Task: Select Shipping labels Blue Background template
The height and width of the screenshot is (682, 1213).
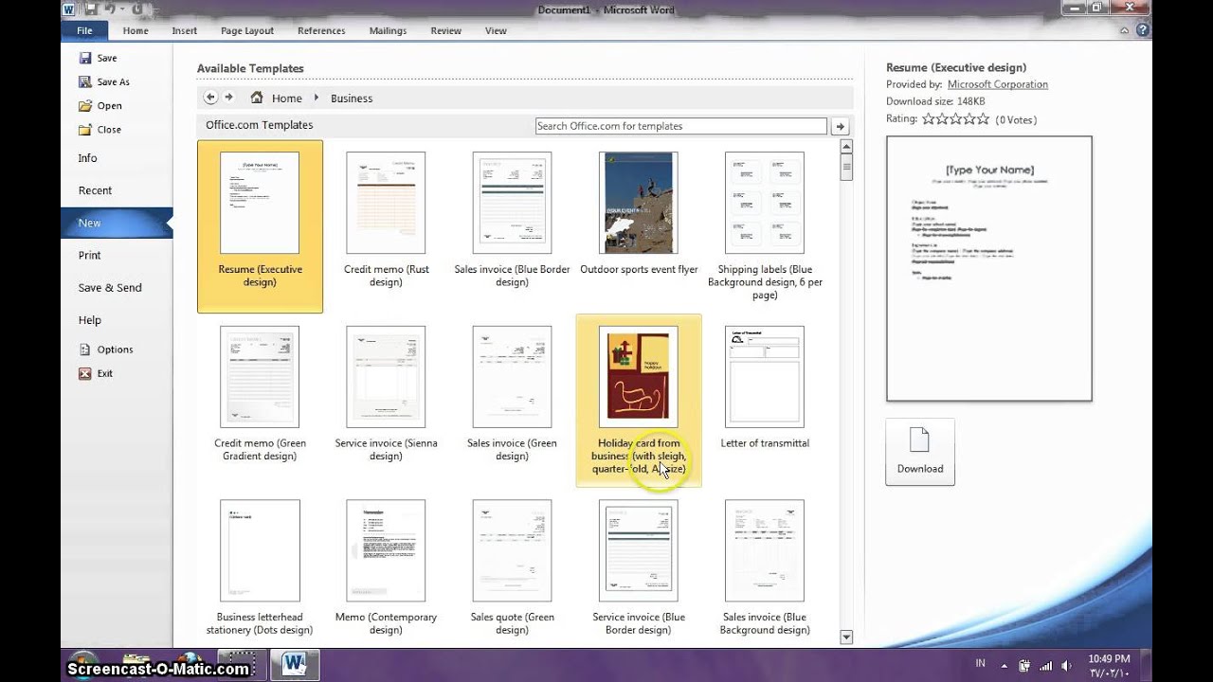Action: tap(765, 226)
